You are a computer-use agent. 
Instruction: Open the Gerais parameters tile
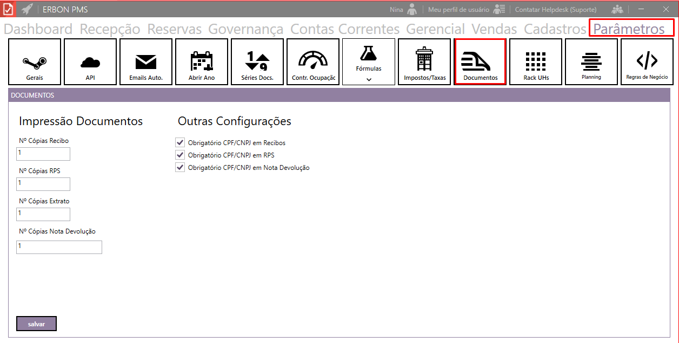[35, 62]
